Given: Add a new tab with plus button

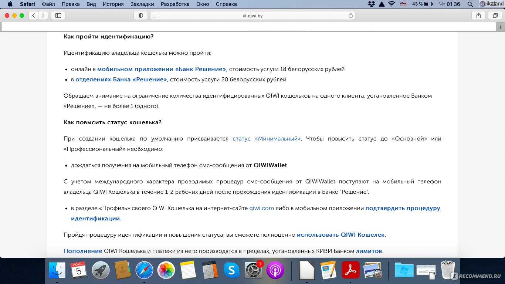Looking at the screenshot, I should point(500,27).
